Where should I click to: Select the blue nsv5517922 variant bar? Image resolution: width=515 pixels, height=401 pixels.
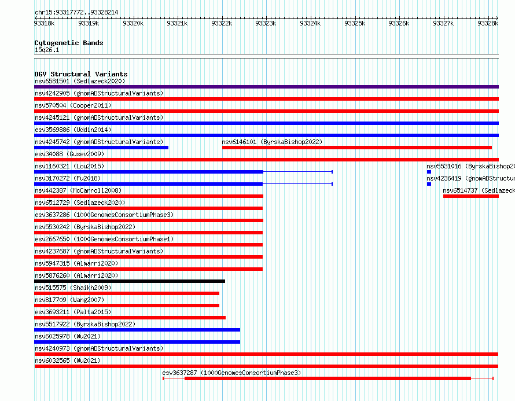[x=137, y=330]
